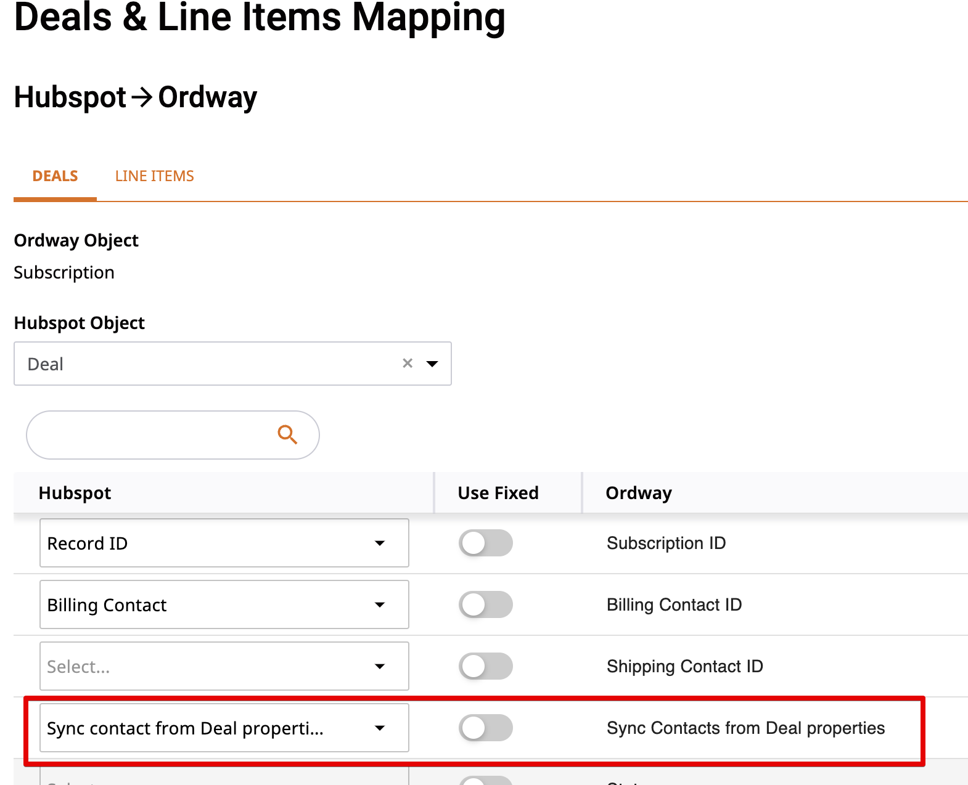
Task: Click the orange search magnifier icon
Action: point(287,435)
